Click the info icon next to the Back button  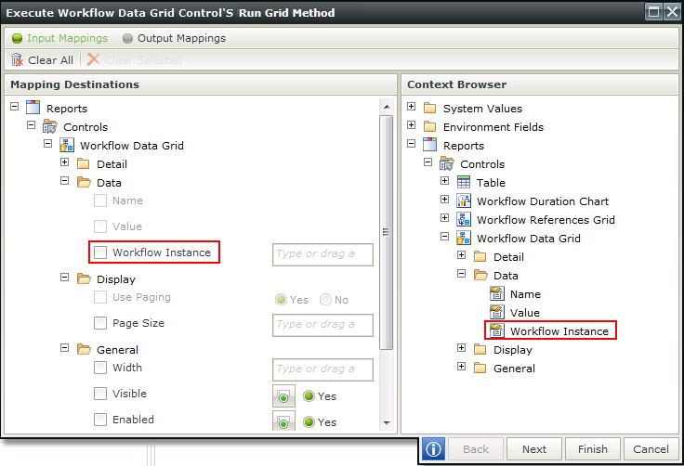click(x=433, y=449)
